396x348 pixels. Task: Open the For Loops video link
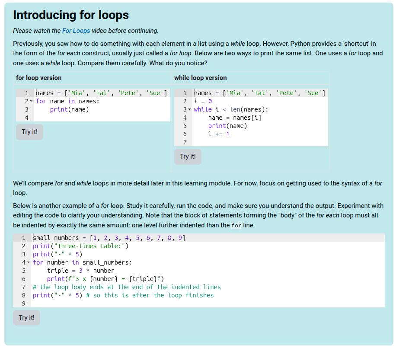coord(76,31)
